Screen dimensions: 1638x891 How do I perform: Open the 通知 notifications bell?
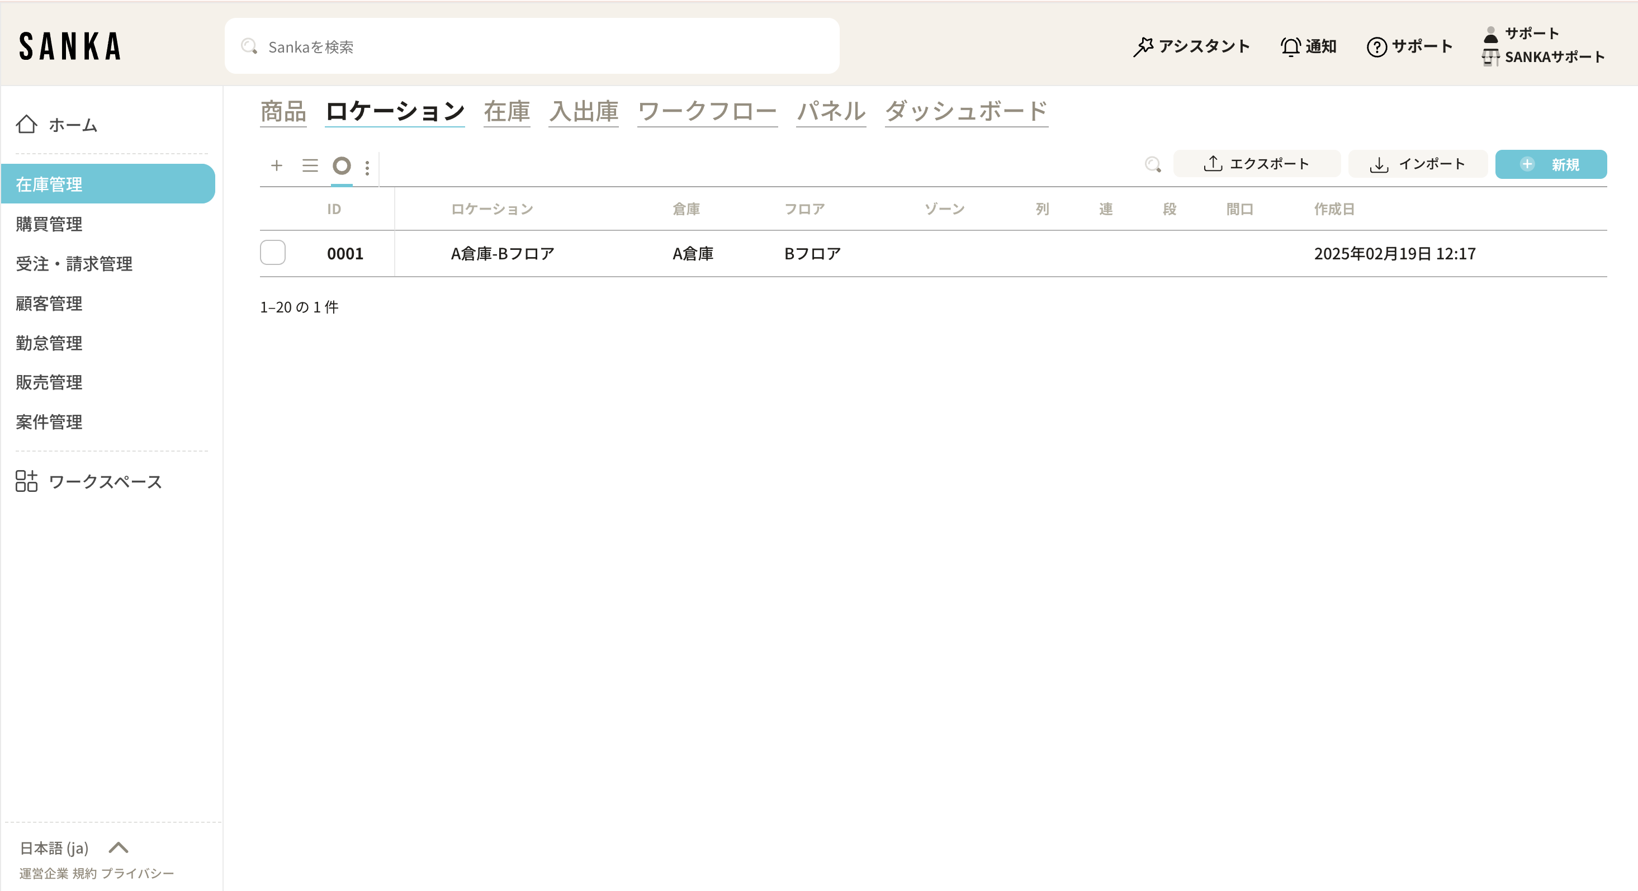click(x=1290, y=46)
